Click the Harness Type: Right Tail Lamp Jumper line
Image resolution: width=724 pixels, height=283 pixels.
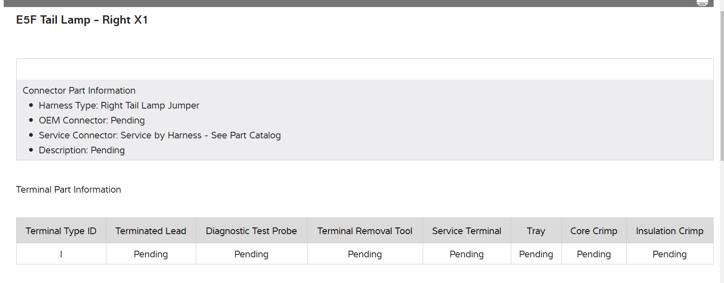coord(119,106)
